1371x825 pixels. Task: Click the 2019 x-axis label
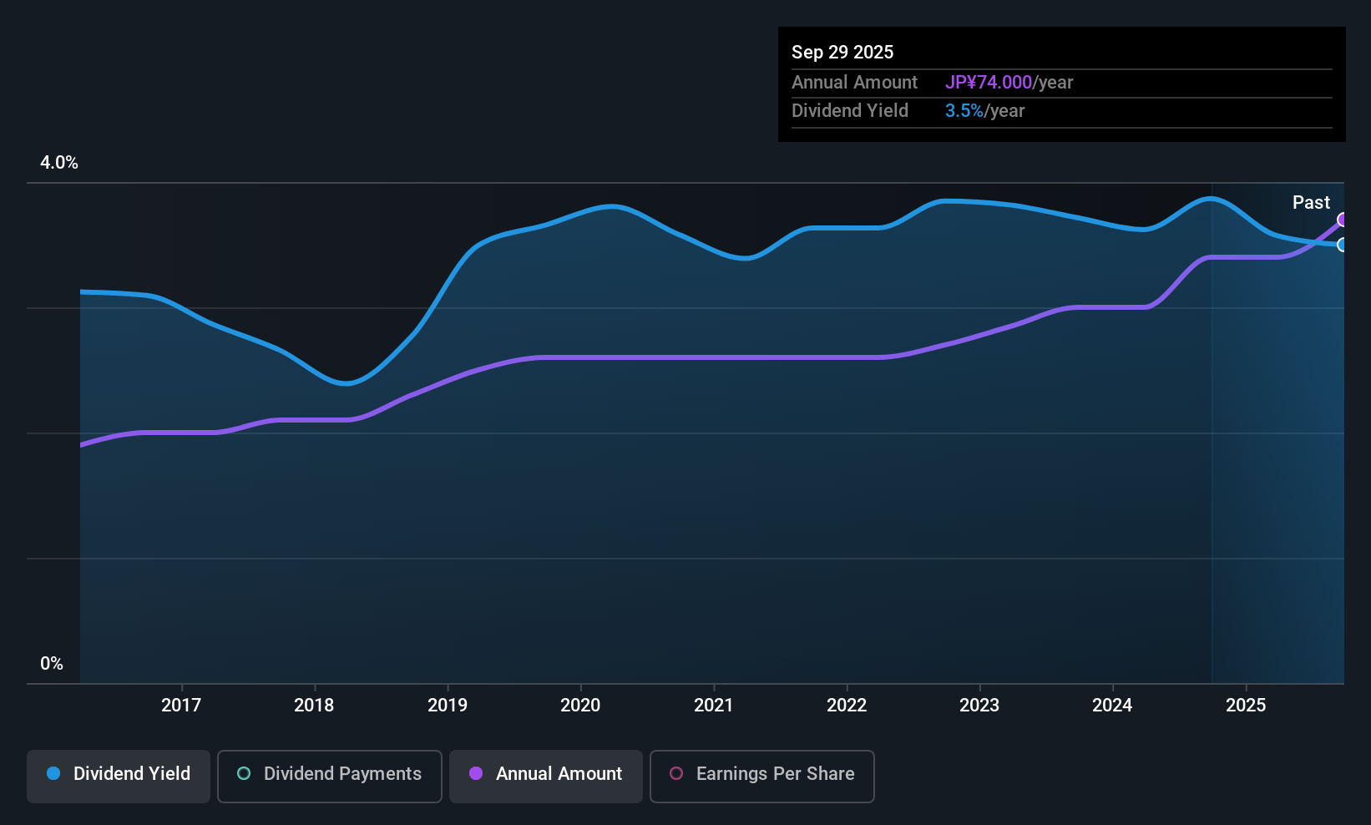click(448, 705)
